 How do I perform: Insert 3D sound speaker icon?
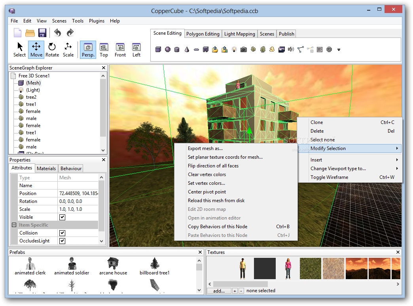pos(291,49)
